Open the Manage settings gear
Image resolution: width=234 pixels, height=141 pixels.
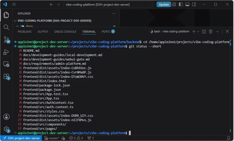7,129
